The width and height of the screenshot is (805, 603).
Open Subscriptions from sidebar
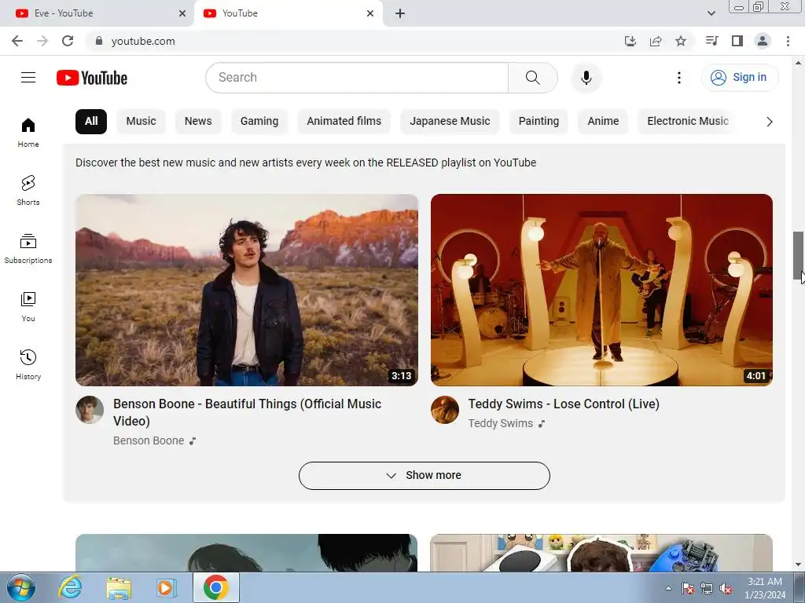(28, 249)
